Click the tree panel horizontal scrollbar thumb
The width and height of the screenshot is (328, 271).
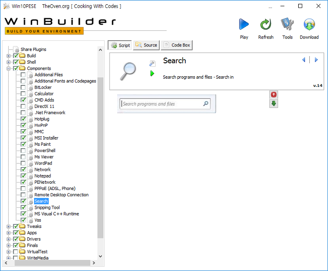pyautogui.click(x=52, y=263)
